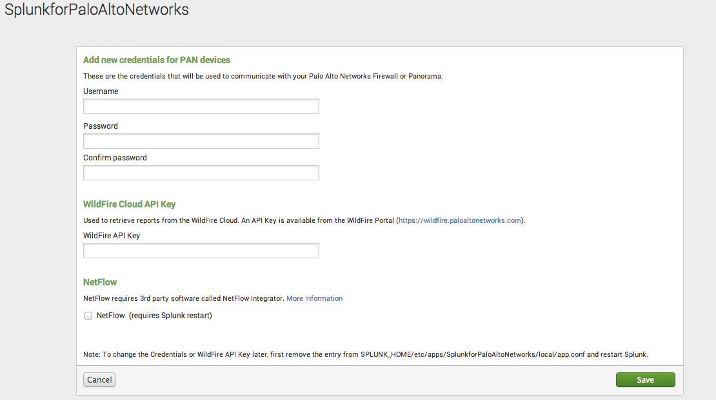The image size is (716, 400).
Task: Click the NetFlow section heading
Action: pos(99,281)
